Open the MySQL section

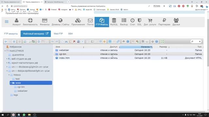pyautogui.click(x=114, y=22)
